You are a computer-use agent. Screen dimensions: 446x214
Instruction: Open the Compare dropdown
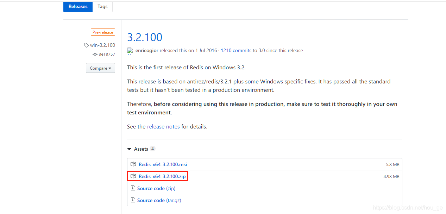click(x=100, y=68)
